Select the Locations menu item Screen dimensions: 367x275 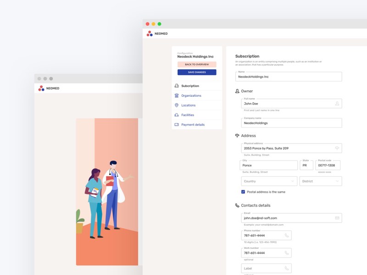click(188, 105)
